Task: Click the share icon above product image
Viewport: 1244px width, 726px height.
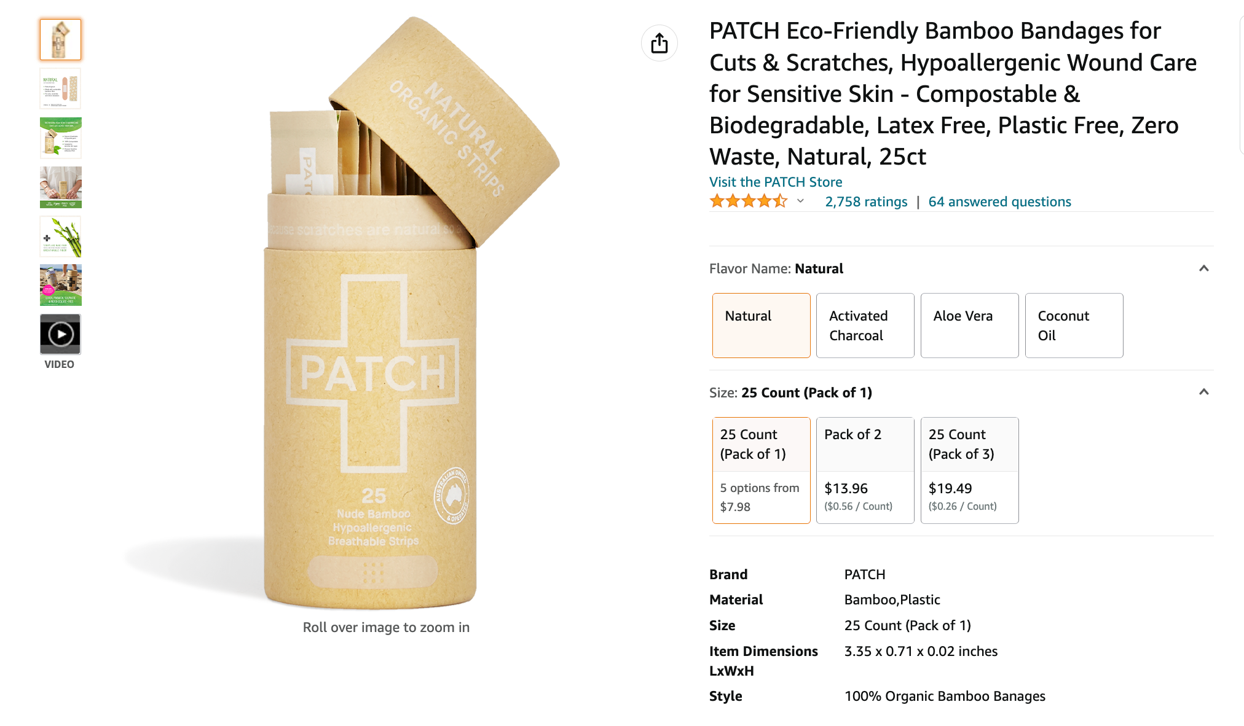Action: click(659, 43)
